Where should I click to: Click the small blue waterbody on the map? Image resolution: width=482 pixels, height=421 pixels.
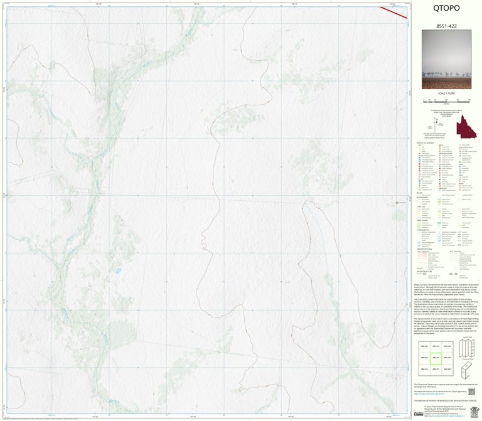click(118, 271)
